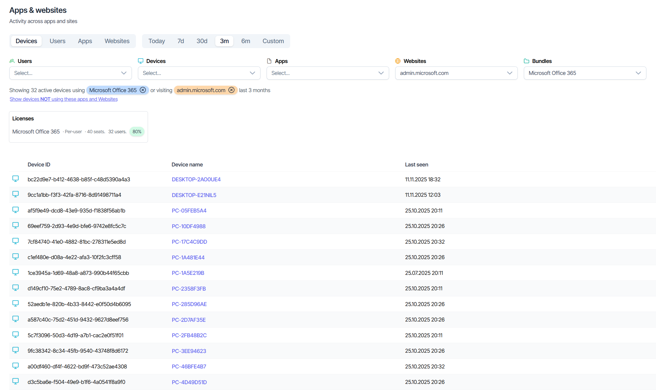
Task: Click Last seen value 11.11.2025 18:32
Action: (423, 179)
